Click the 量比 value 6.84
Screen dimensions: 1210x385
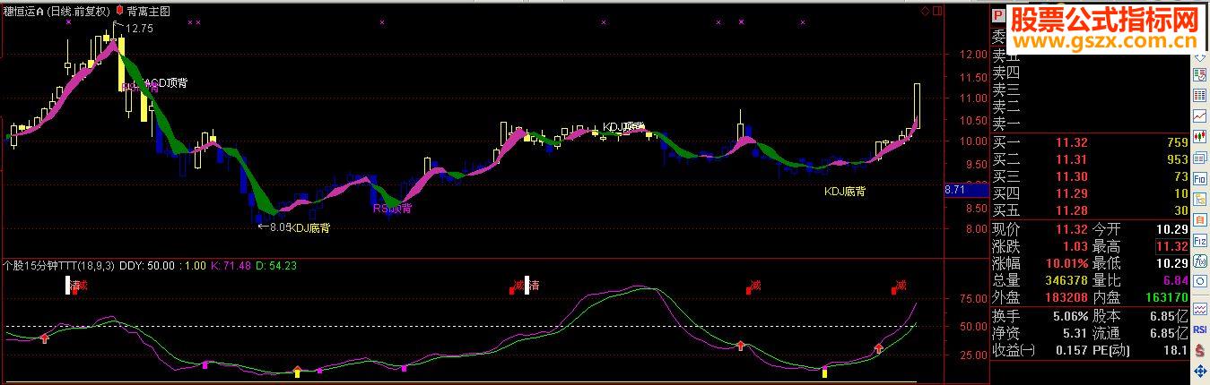point(1176,280)
